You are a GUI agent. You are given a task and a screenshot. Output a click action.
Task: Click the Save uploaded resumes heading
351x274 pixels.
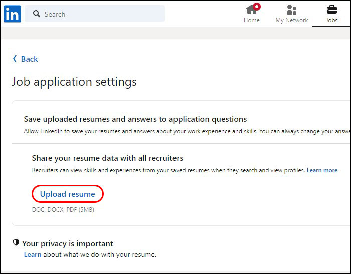pyautogui.click(x=135, y=119)
